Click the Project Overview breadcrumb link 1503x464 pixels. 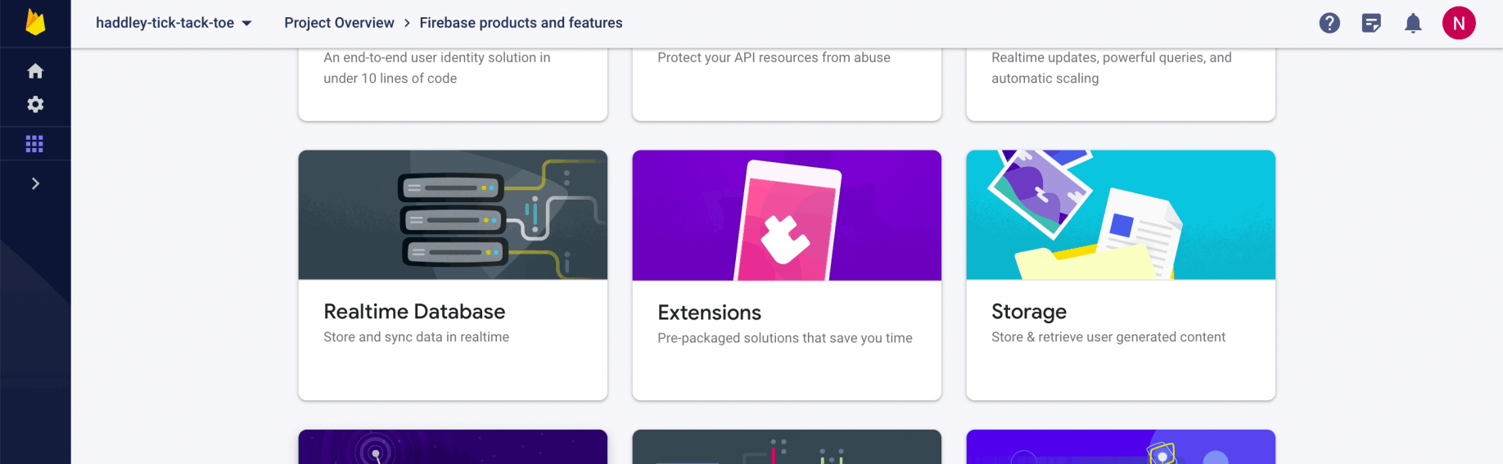pyautogui.click(x=339, y=23)
